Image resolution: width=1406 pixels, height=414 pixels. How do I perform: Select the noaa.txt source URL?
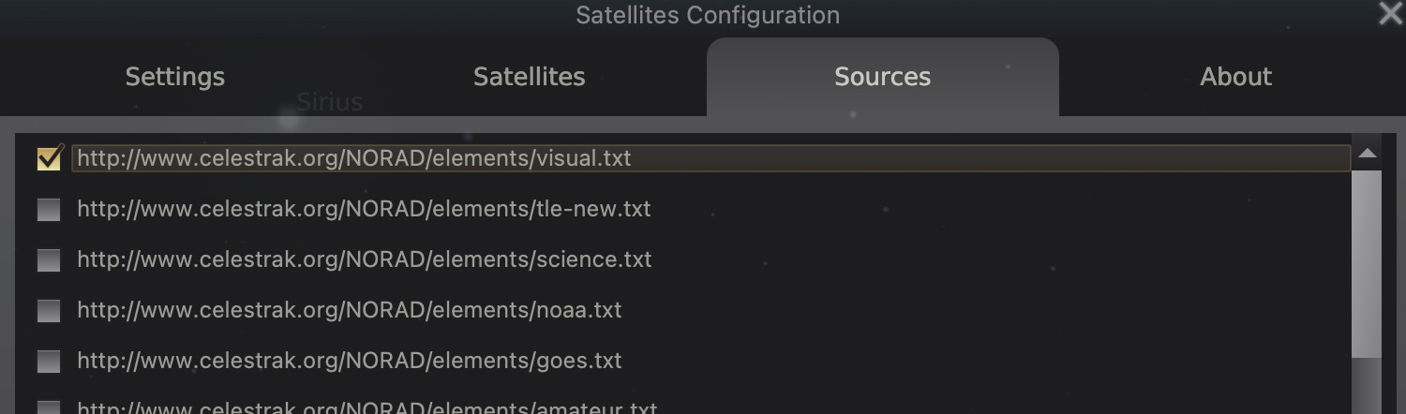[x=349, y=310]
